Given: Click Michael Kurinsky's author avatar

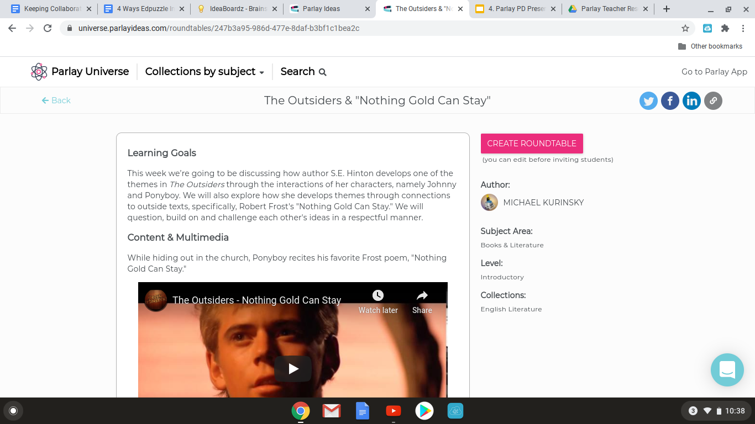Looking at the screenshot, I should [x=489, y=203].
